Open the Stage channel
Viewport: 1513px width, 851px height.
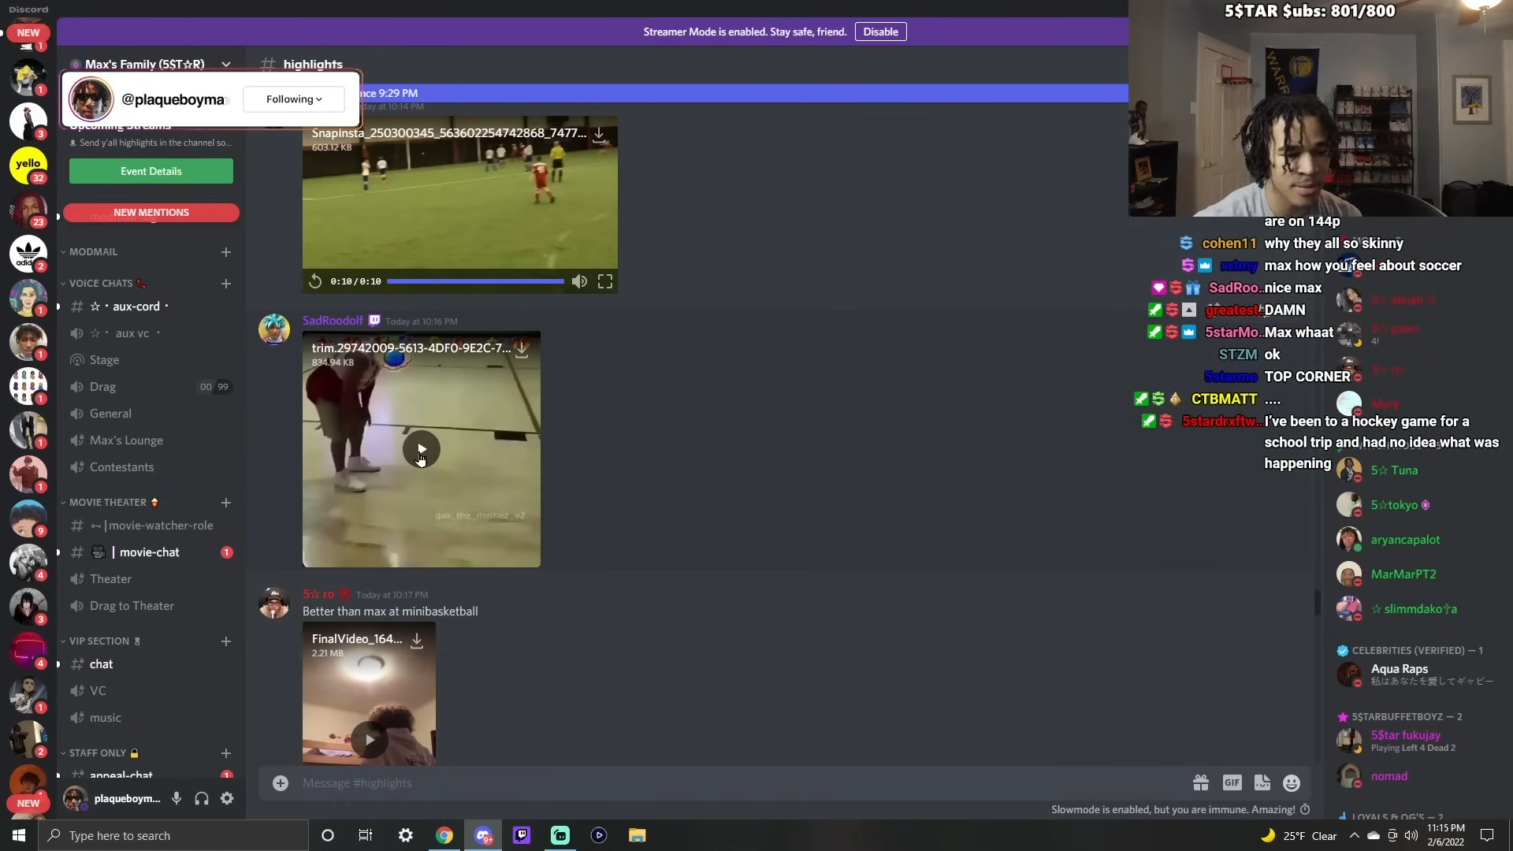[x=150, y=360]
